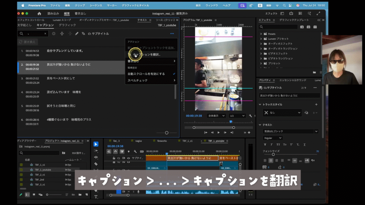Open the 全体表示 zoom level dropdown
This screenshot has width=365, height=205.
tap(216, 116)
